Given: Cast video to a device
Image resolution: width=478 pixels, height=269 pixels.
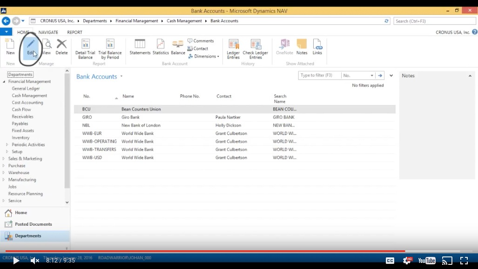Looking at the screenshot, I should pyautogui.click(x=447, y=261).
